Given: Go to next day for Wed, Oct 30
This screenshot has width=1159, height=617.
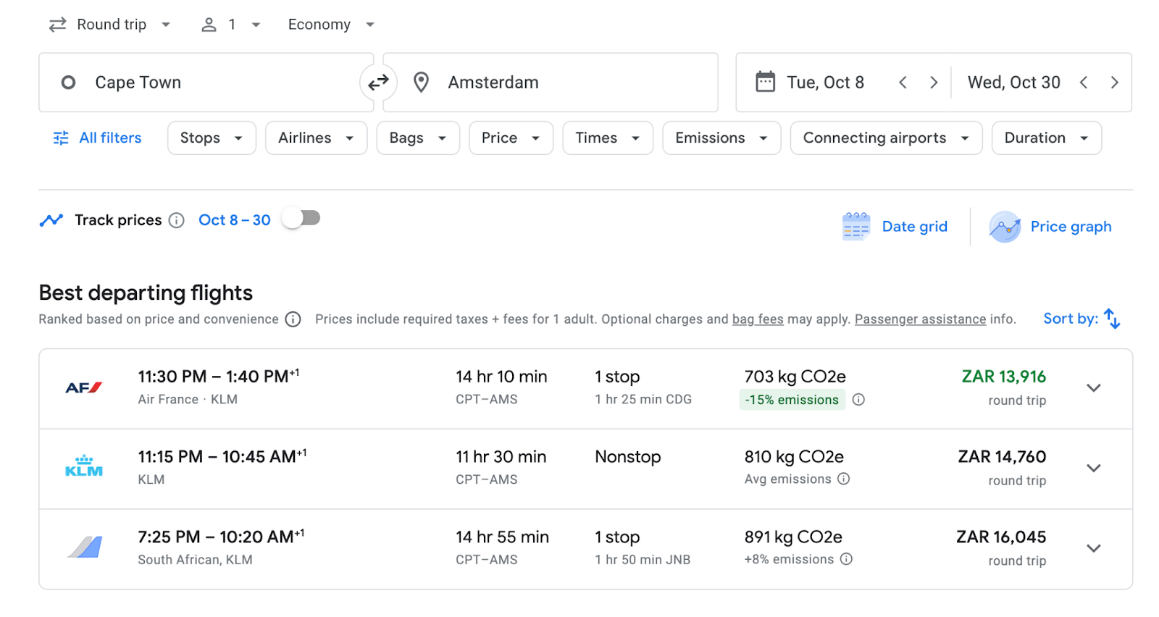Looking at the screenshot, I should (x=1114, y=83).
